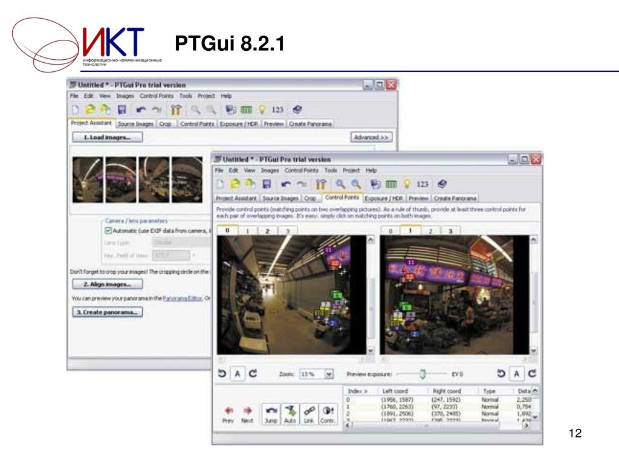The width and height of the screenshot is (619, 464).
Task: Switch to the Exposure / HDR tab in front window
Action: (384, 198)
